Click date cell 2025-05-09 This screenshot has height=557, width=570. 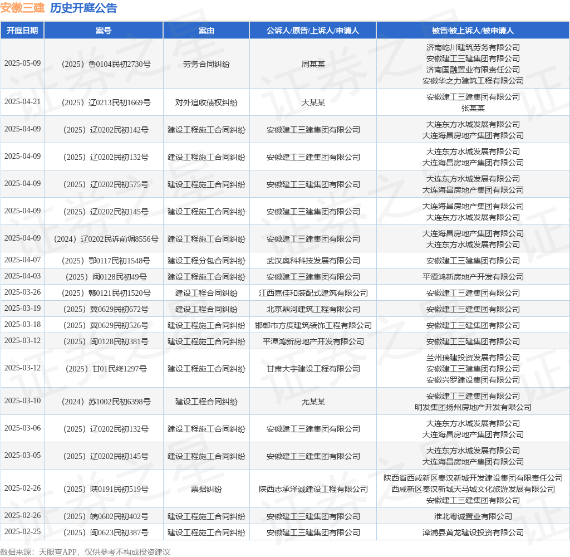coord(22,63)
